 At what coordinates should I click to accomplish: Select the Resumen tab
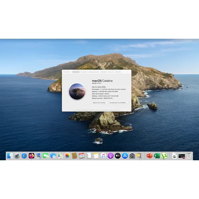click(x=76, y=72)
